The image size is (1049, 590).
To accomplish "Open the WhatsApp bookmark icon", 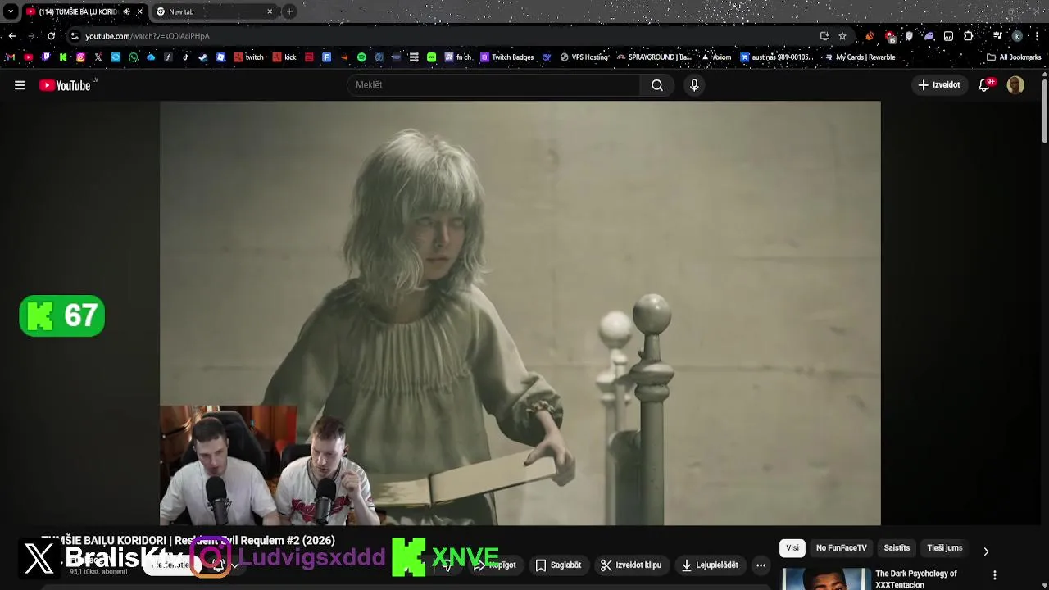I will 134,57.
